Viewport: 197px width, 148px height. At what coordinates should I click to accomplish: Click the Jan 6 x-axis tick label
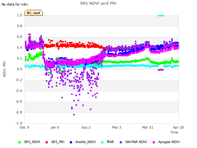click(x=55, y=127)
